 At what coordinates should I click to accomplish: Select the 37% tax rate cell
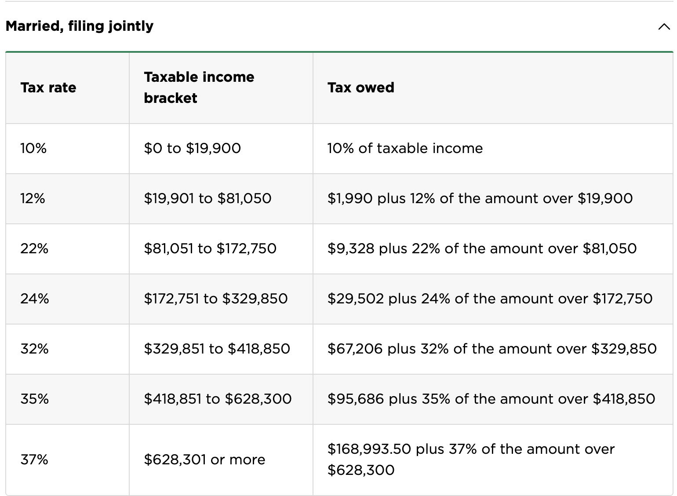(x=34, y=460)
